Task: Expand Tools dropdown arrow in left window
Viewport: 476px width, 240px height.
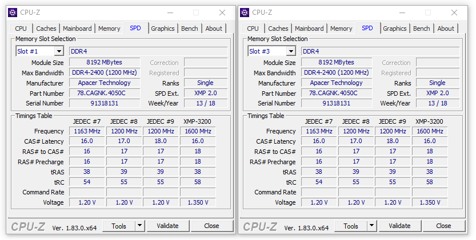Action: 139,226
